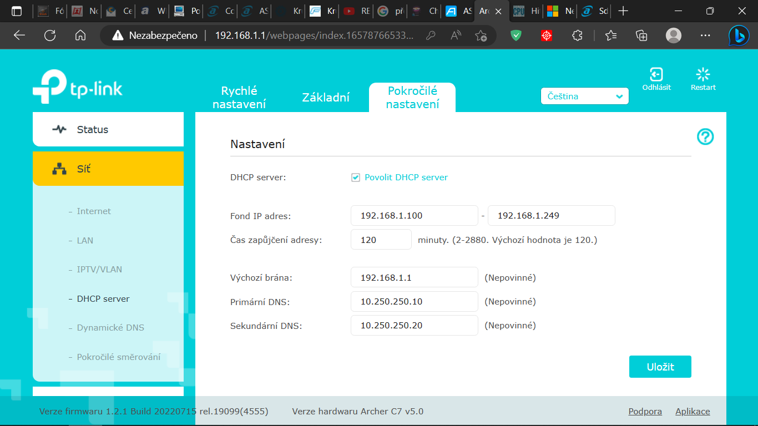
Task: Click the Primární DNS input field
Action: click(x=414, y=302)
